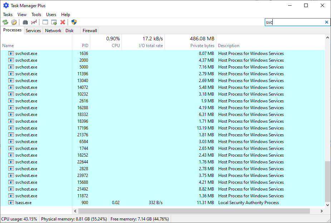Clear the svc search text with X

click(x=326, y=22)
